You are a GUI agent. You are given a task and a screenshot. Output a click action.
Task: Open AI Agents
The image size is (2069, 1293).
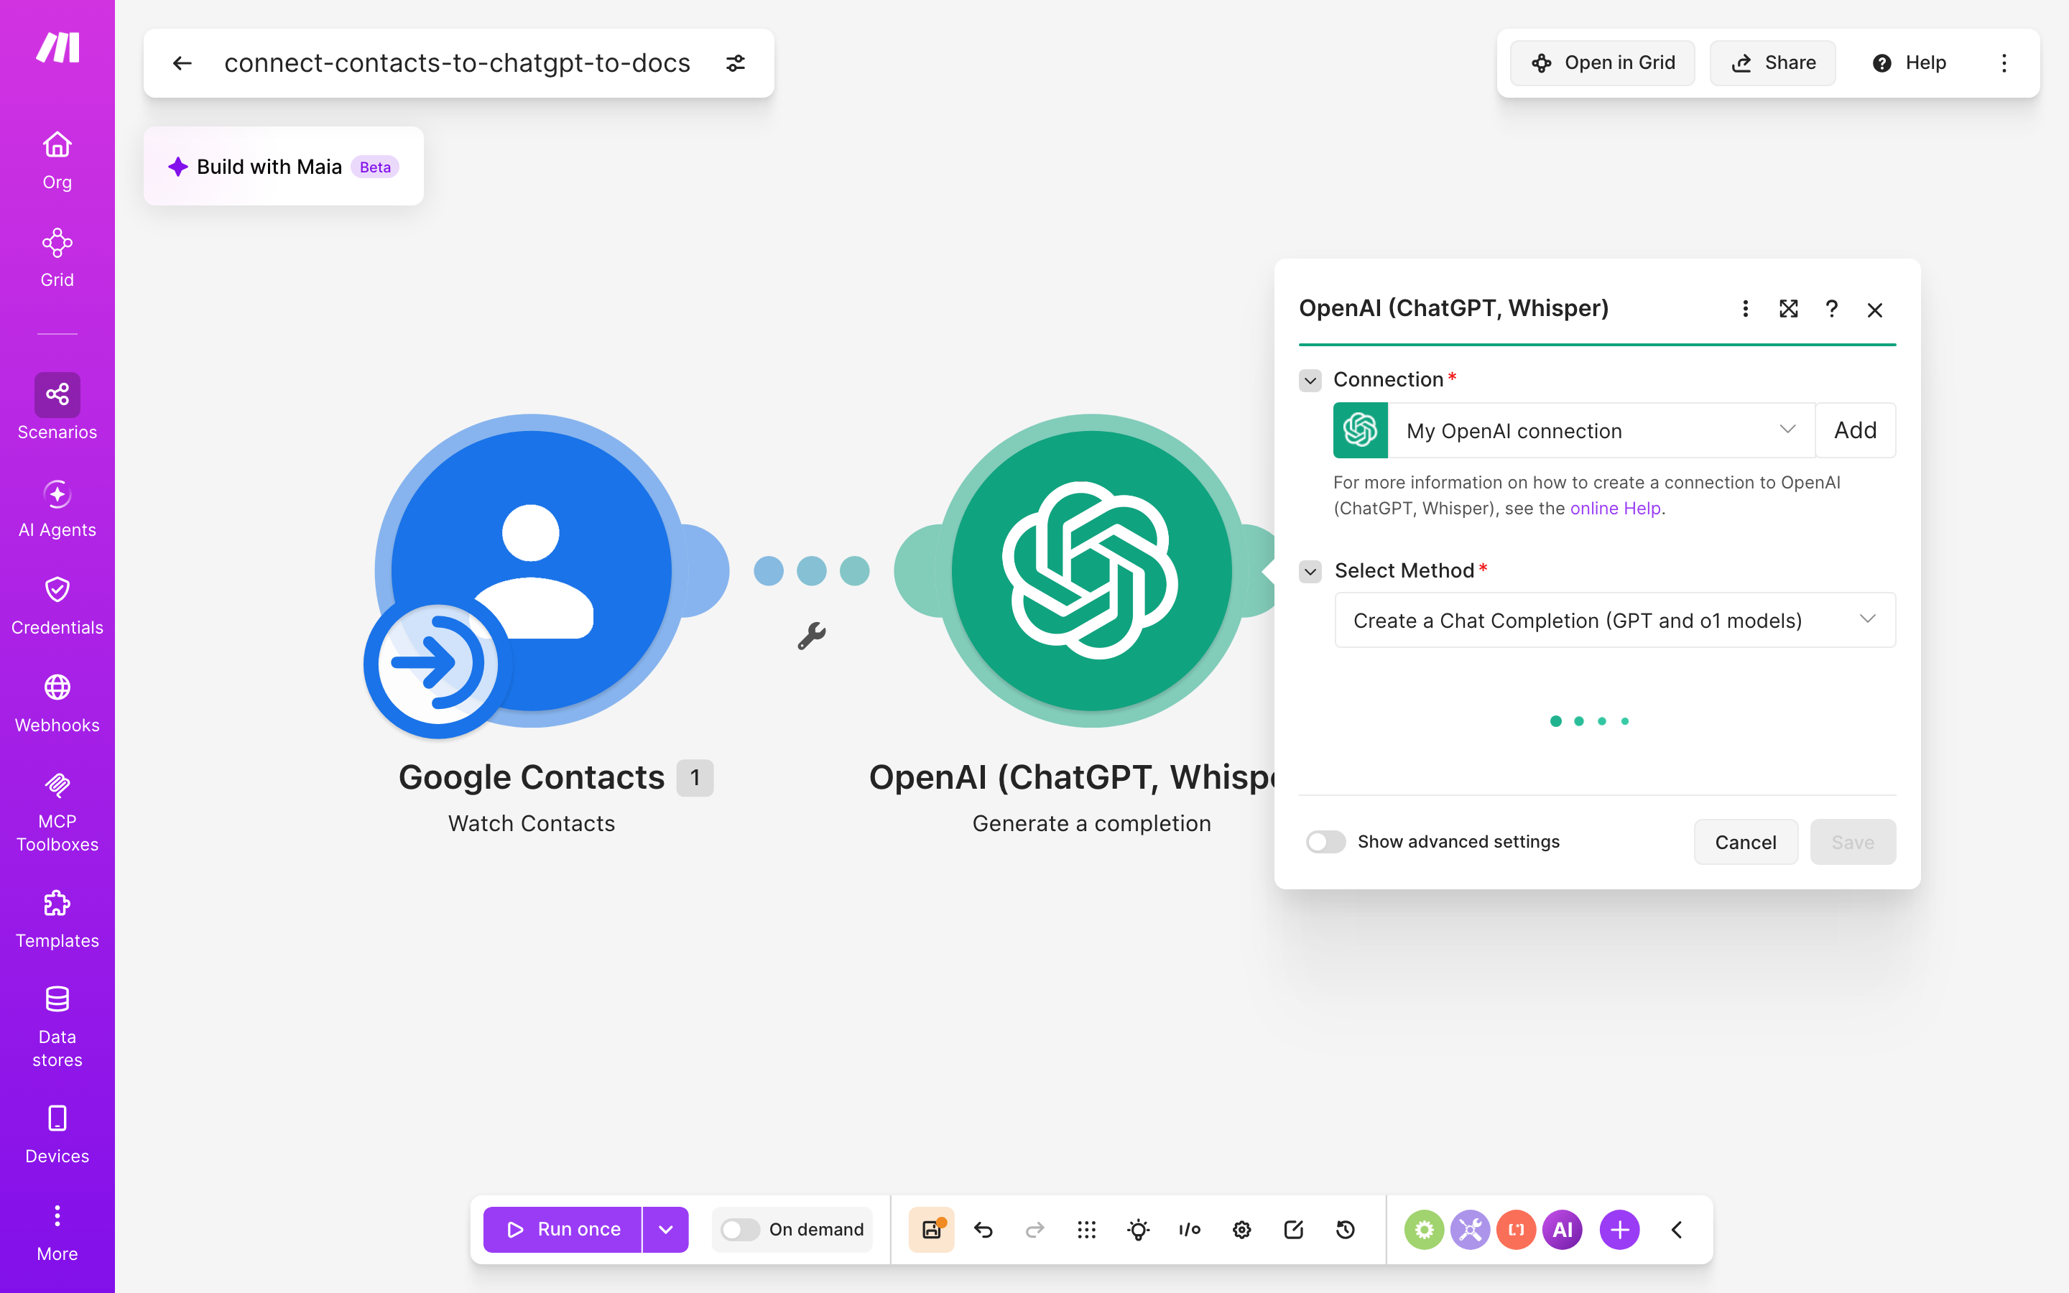click(x=57, y=509)
